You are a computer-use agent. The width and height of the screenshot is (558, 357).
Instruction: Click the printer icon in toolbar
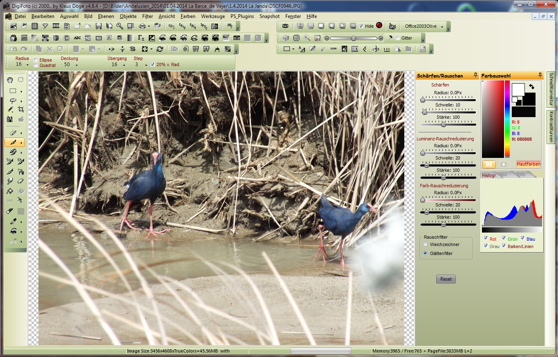pyautogui.click(x=142, y=26)
